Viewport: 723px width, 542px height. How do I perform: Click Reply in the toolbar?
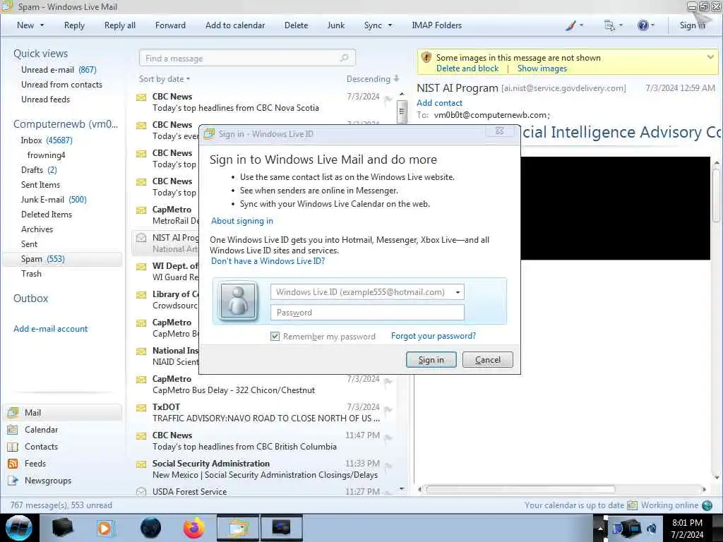point(74,25)
